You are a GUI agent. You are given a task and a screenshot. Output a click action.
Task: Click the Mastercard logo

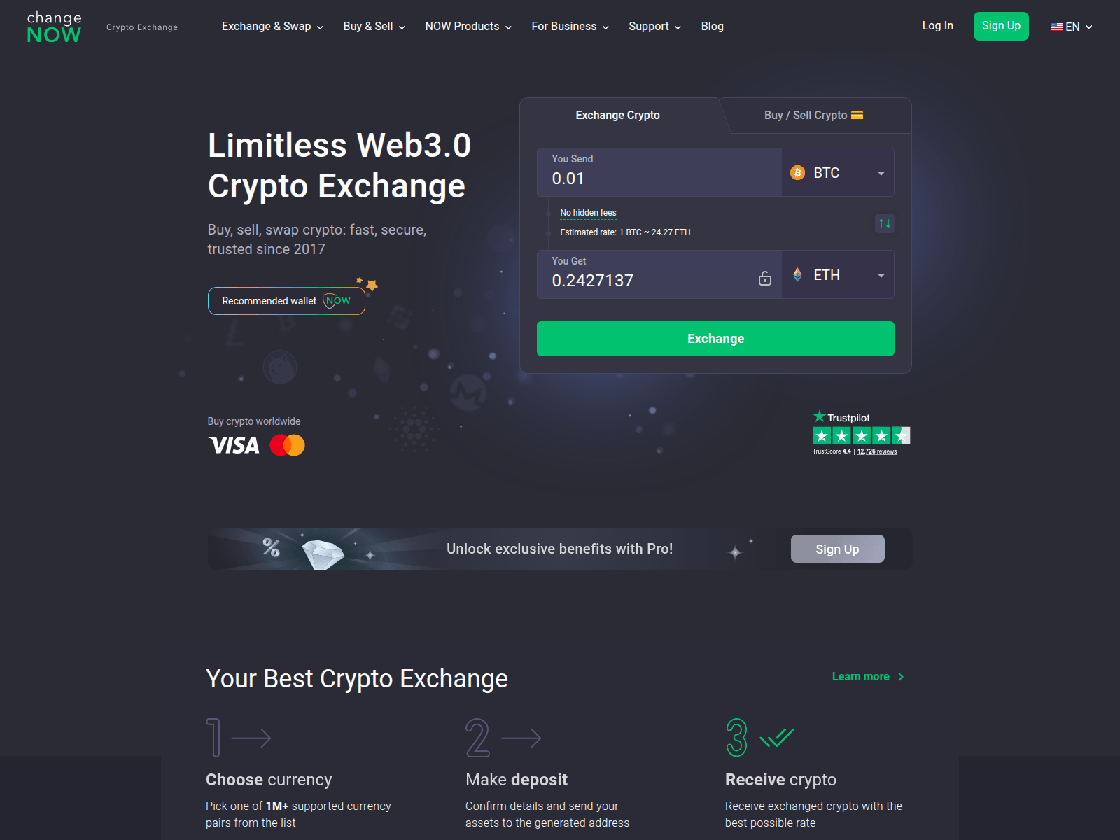tap(288, 445)
